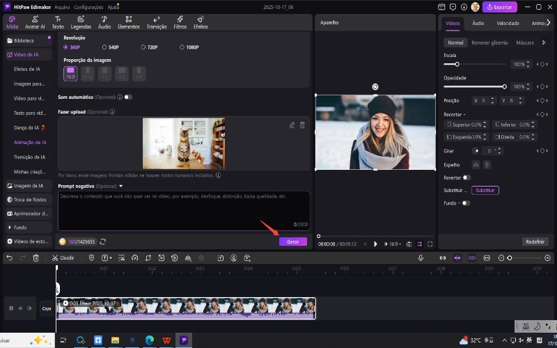Delete the uploaded cat image
This screenshot has width=557, height=348.
[x=302, y=125]
